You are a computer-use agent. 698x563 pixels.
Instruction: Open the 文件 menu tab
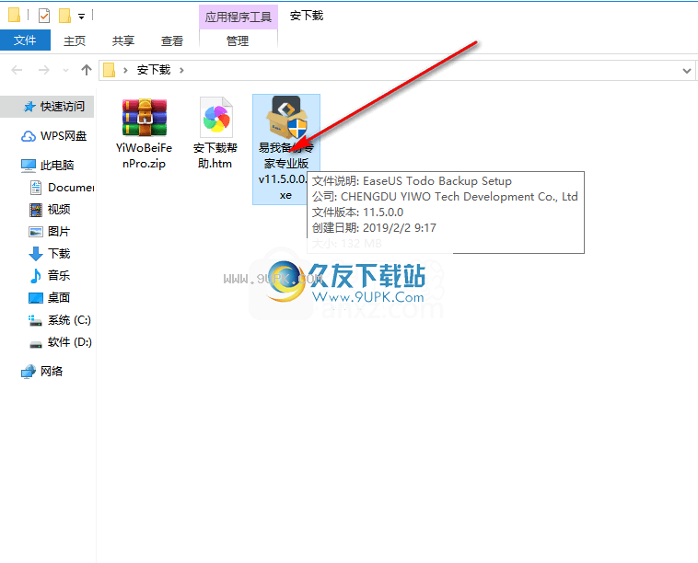pyautogui.click(x=25, y=40)
